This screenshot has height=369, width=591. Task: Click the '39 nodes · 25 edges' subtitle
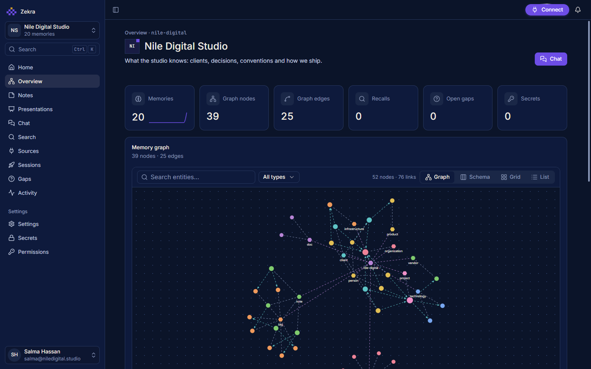pos(158,156)
